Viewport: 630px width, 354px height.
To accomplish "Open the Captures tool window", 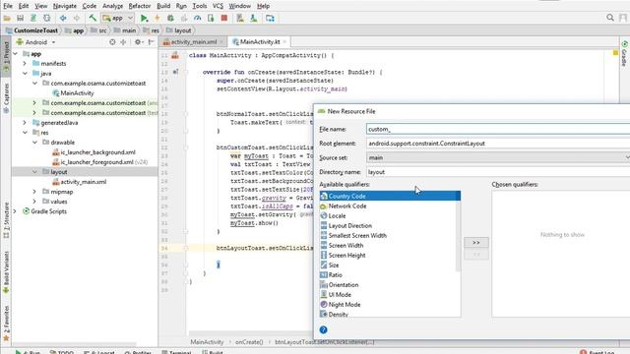I will pos(6,97).
